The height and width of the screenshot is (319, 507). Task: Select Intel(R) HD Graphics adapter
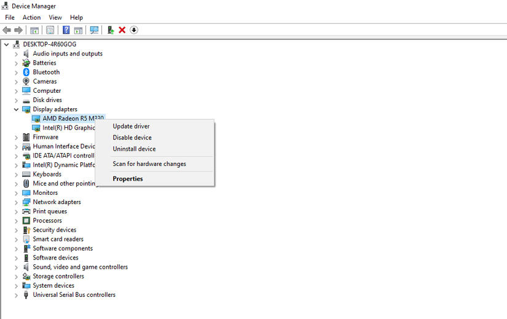pyautogui.click(x=69, y=128)
